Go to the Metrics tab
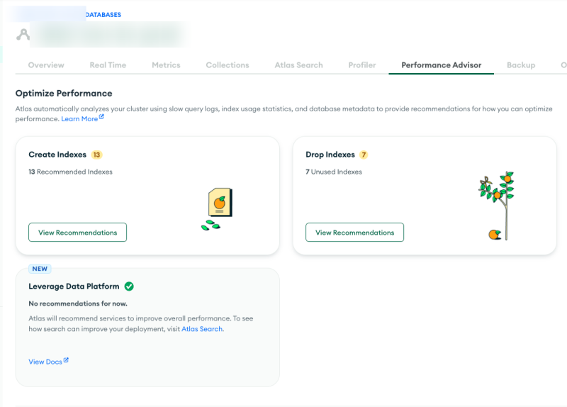Screen dimensions: 567x407 [x=166, y=65]
